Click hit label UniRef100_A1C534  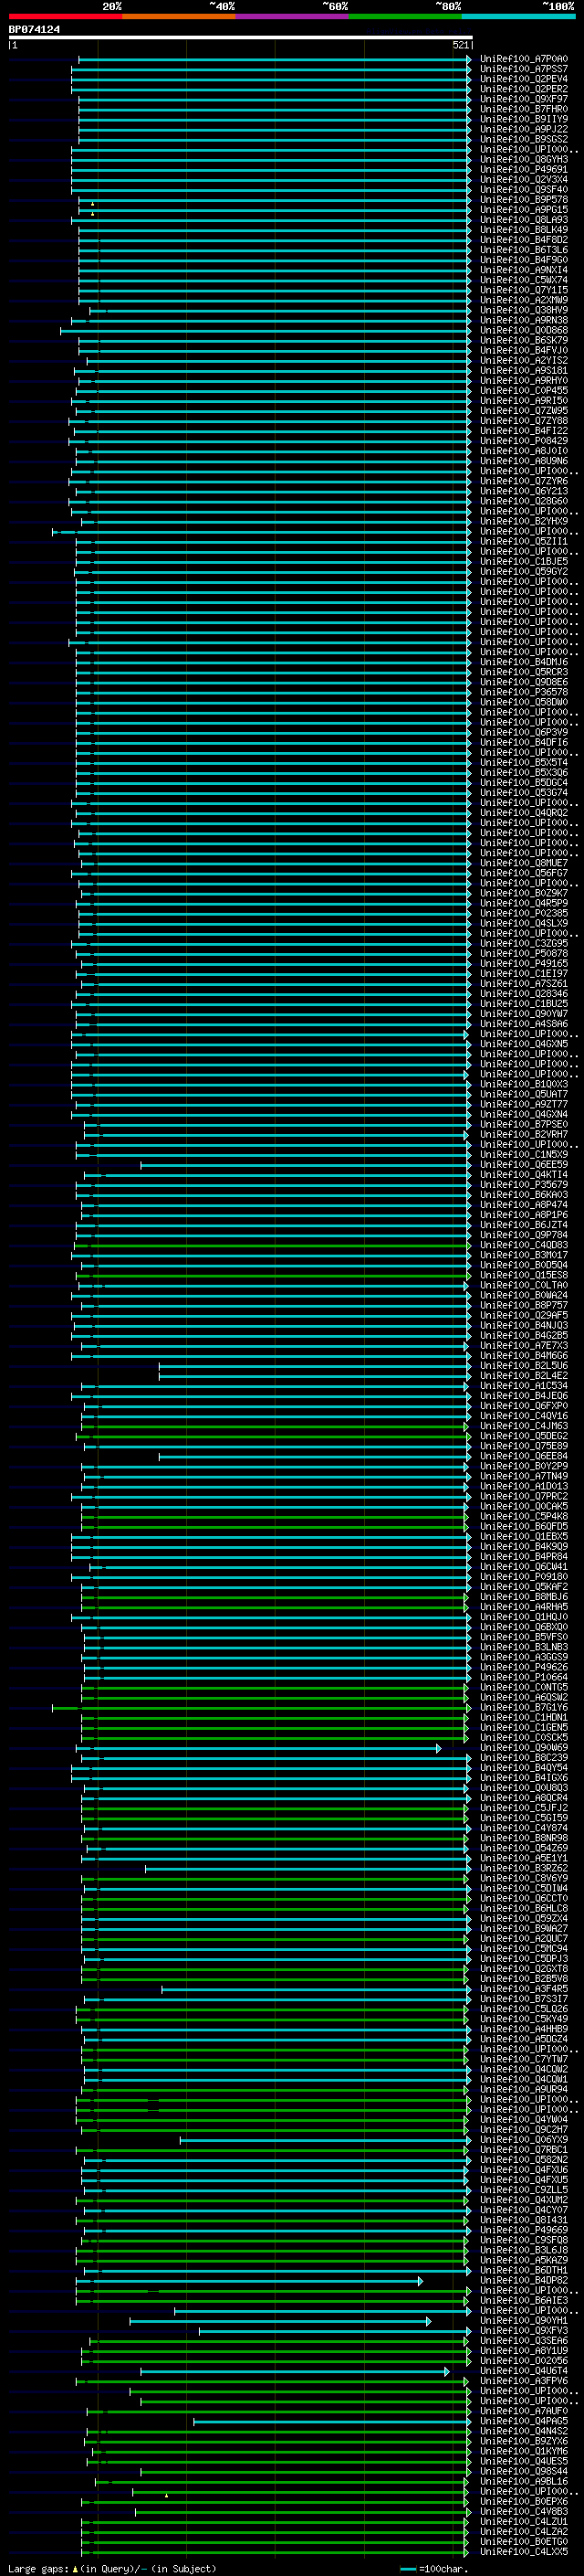[x=523, y=1386]
